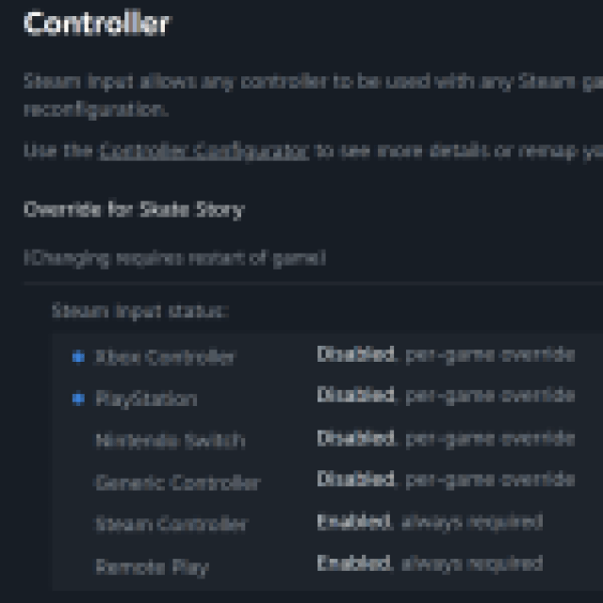
Task: Click the blue dot beside PlayStation
Action: pos(78,399)
